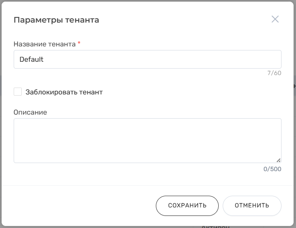Click the 'Параметры тенанта' dialog title

coord(56,20)
